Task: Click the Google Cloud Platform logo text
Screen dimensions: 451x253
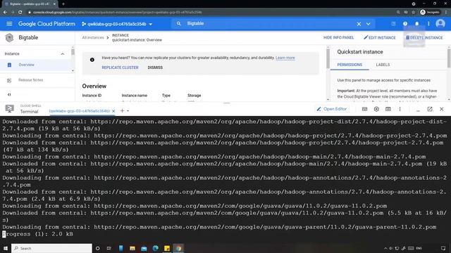Action: click(x=47, y=24)
